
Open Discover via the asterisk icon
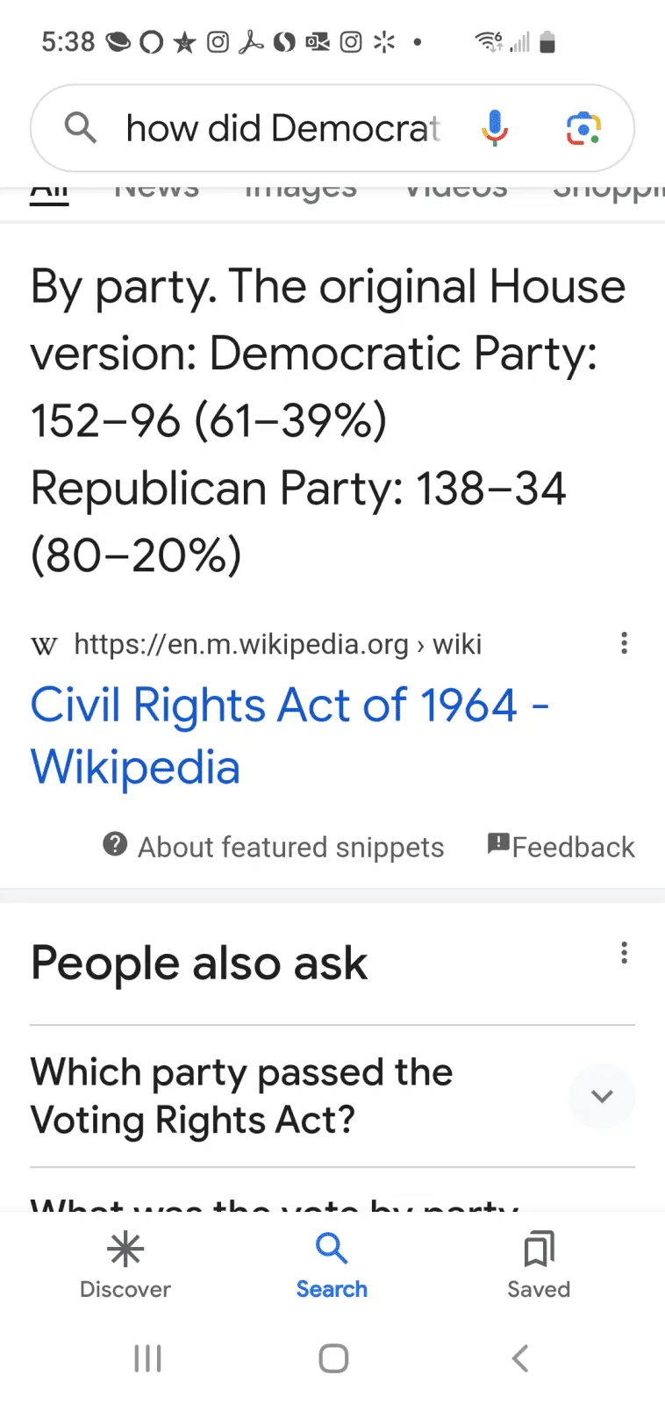[125, 1250]
